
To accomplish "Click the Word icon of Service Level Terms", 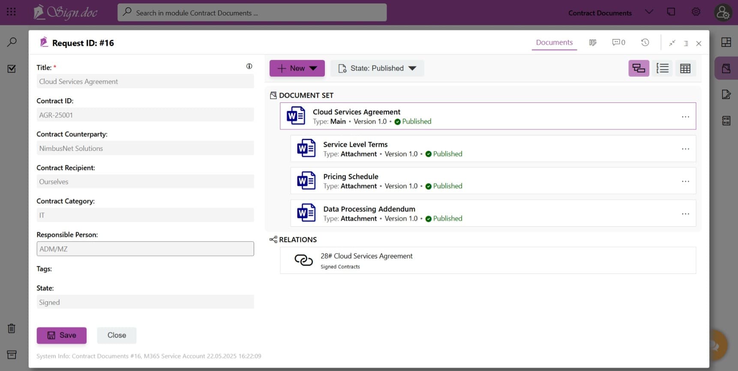I will pos(306,148).
